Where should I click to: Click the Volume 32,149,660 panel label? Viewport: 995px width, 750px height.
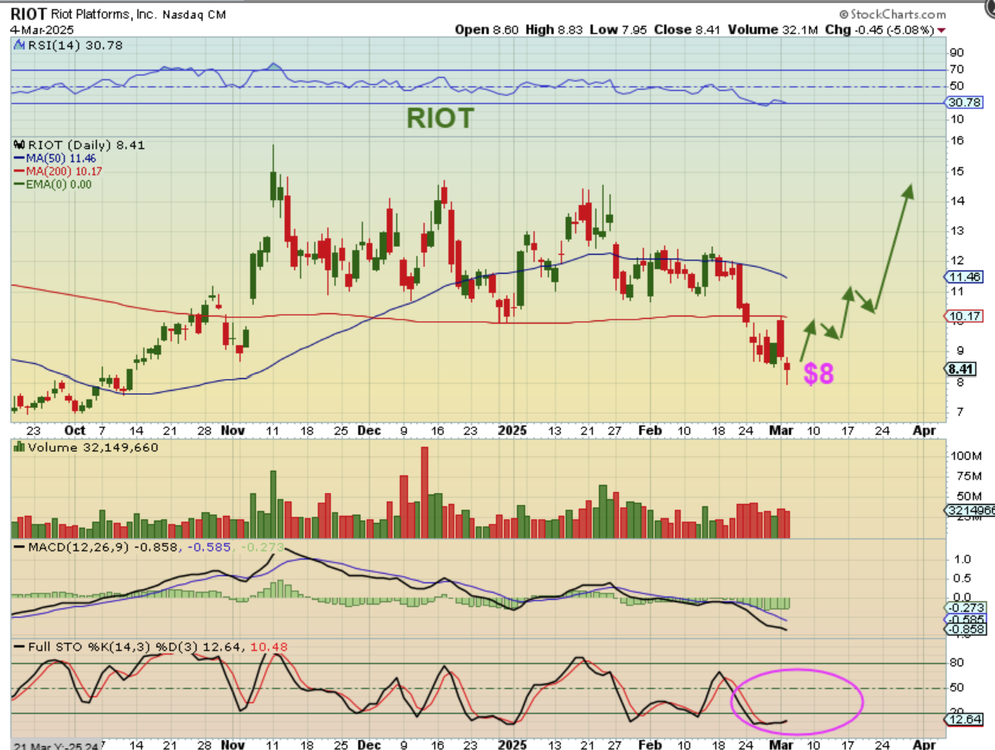(91, 448)
